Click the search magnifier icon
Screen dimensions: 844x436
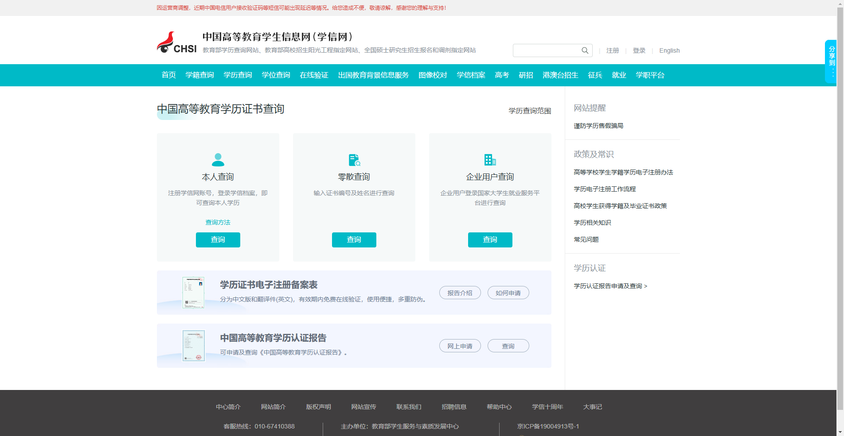click(x=585, y=50)
